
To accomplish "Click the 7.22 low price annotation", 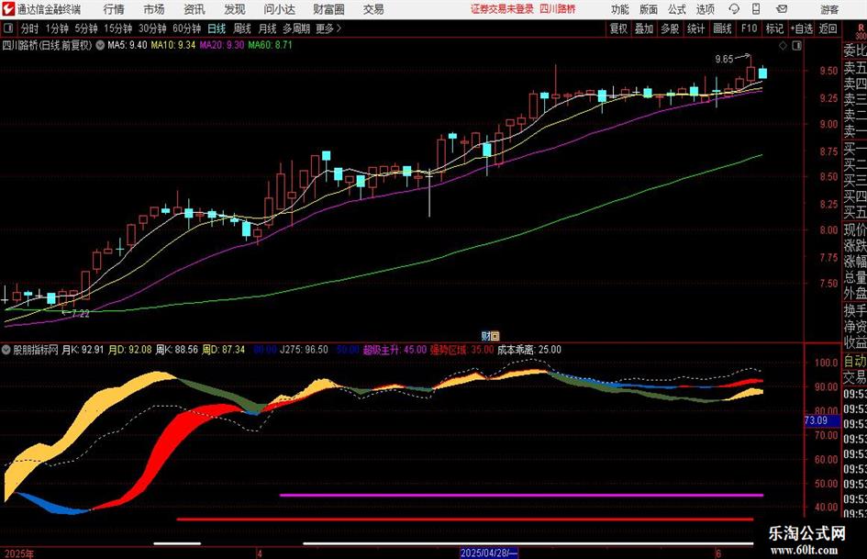I will (80, 314).
